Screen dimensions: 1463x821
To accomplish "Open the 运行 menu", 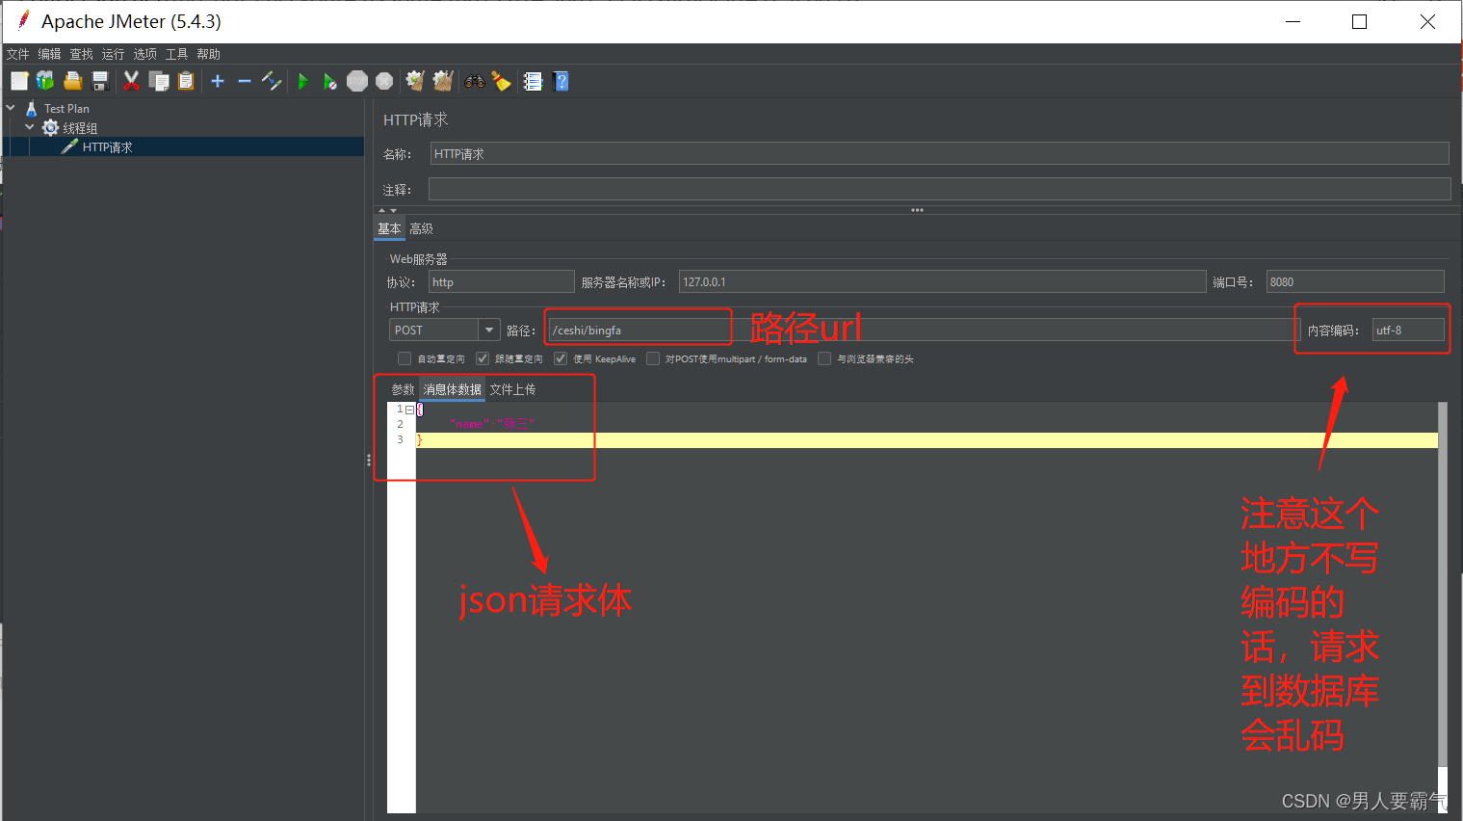I will (114, 54).
